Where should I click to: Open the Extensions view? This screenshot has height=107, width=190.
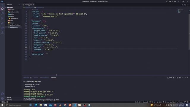pos(2,28)
